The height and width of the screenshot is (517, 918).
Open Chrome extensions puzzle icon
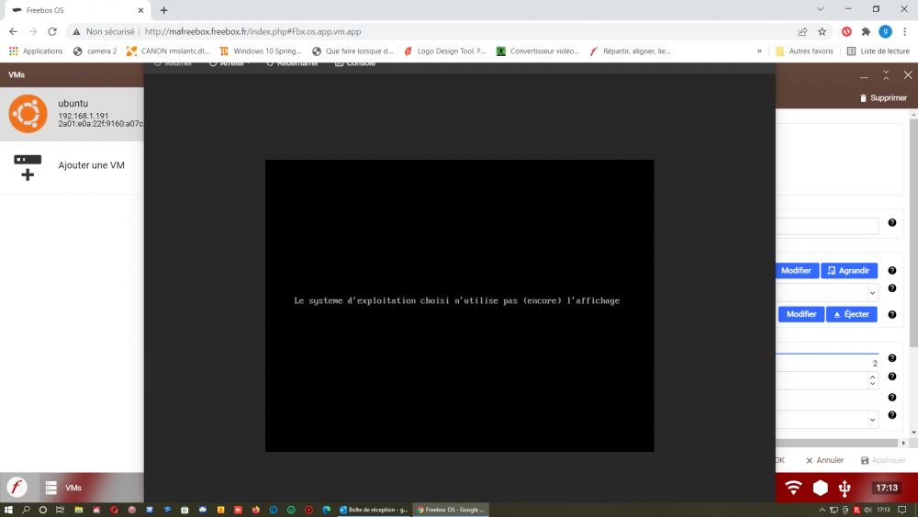click(x=865, y=31)
